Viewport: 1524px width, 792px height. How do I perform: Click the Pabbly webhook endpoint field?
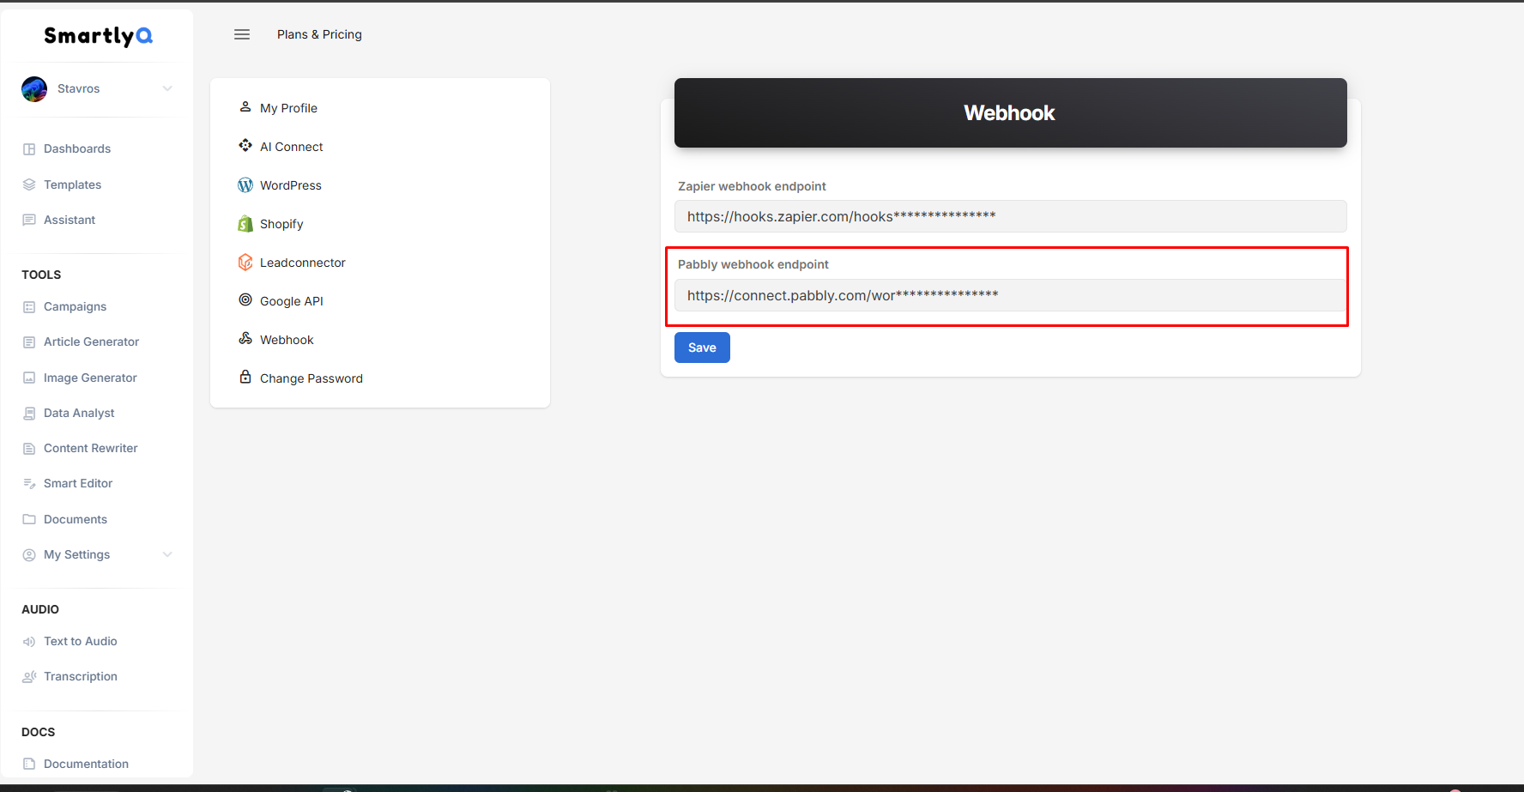point(1010,295)
